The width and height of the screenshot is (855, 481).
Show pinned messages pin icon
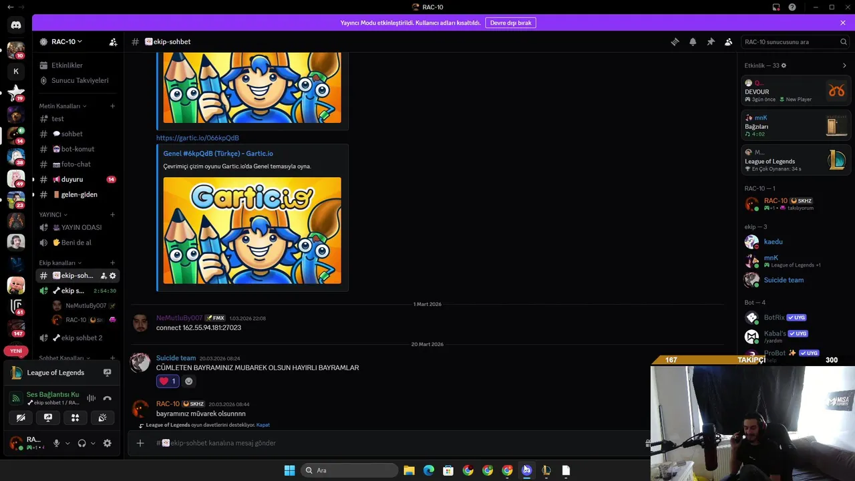[x=711, y=41]
